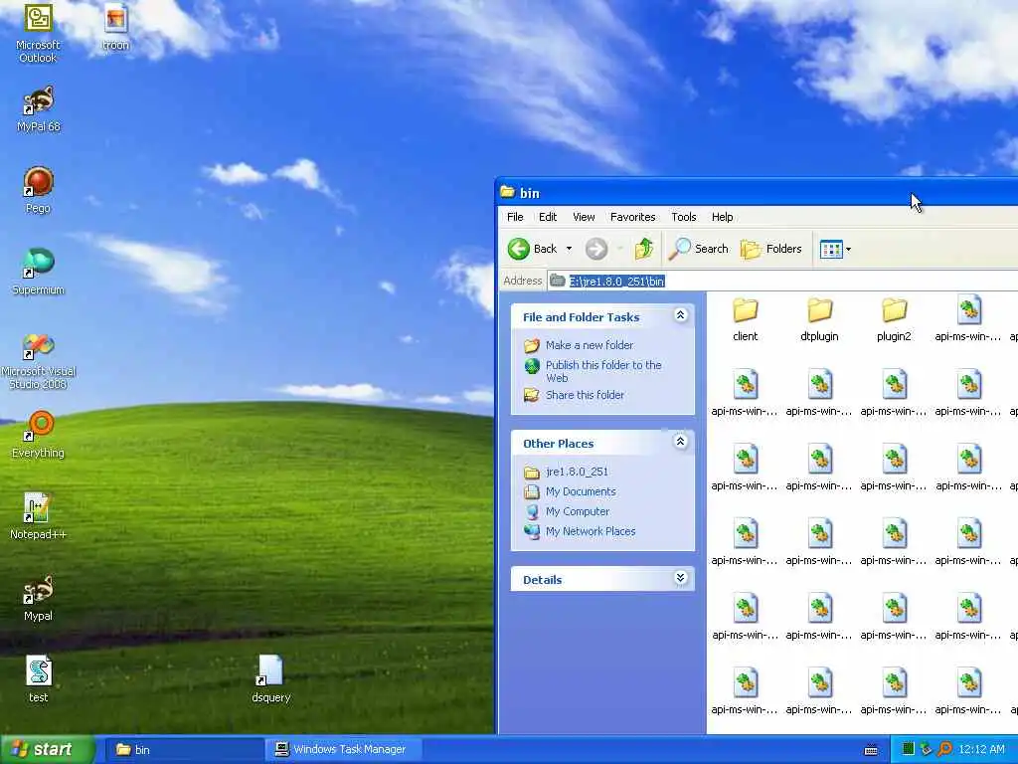Open Microsoft Outlook desktop icon

pyautogui.click(x=38, y=33)
